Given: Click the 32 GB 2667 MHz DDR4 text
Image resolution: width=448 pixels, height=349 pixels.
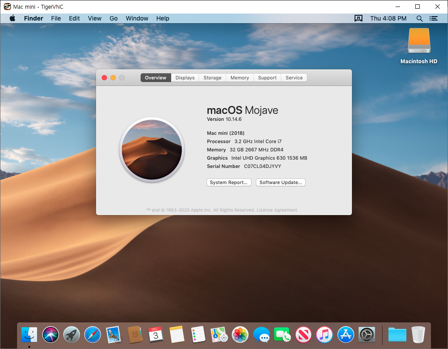Looking at the screenshot, I should coord(257,150).
